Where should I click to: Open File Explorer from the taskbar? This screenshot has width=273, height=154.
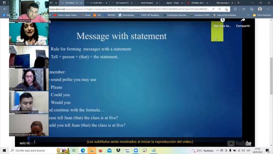[x=92, y=150]
